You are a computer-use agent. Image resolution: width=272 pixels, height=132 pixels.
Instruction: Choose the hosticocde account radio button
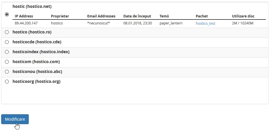click(7, 42)
